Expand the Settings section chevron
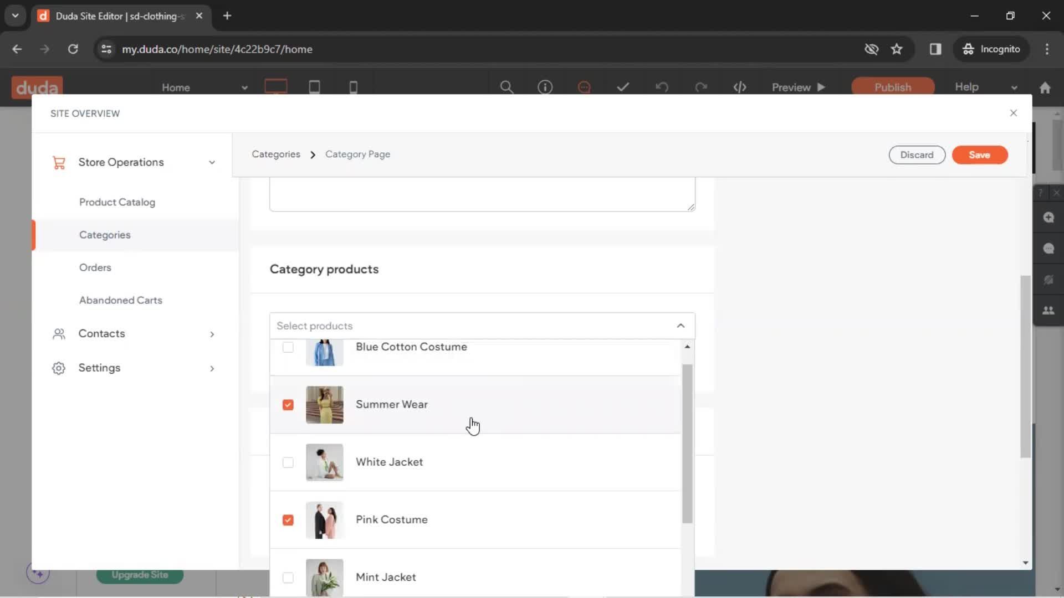Screen dimensions: 1064x598 tap(212, 368)
